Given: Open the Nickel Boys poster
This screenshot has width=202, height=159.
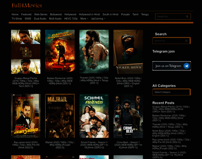Looking at the screenshot, I should click(x=128, y=52).
